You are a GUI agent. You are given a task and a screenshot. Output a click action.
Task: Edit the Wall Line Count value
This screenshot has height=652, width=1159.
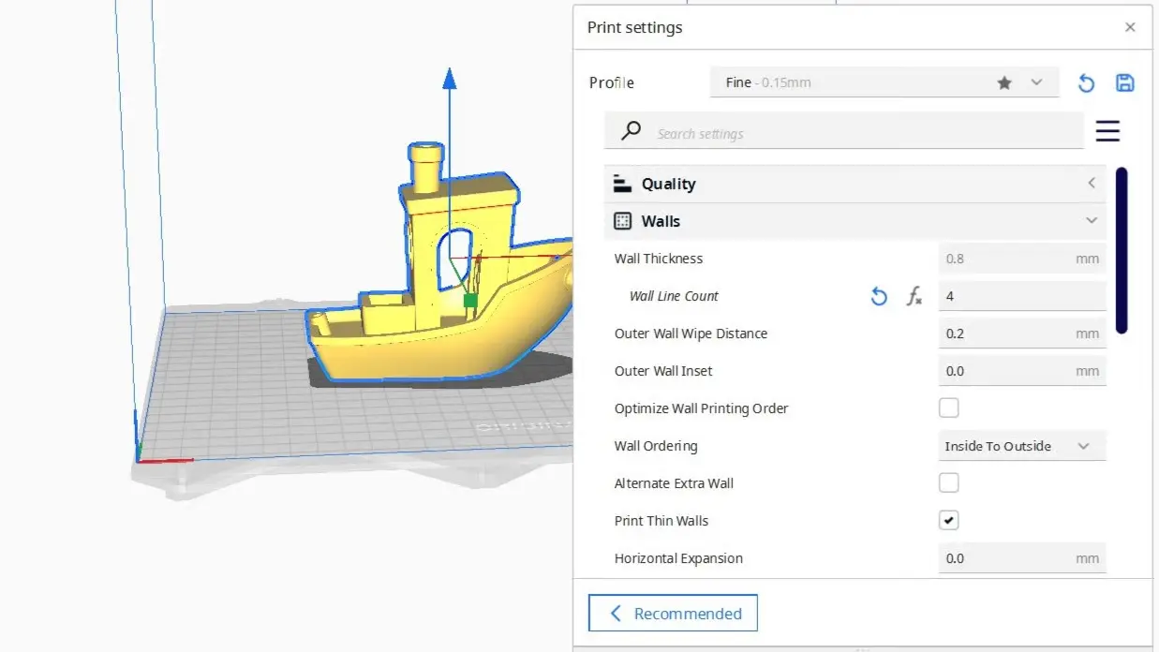tap(1022, 296)
